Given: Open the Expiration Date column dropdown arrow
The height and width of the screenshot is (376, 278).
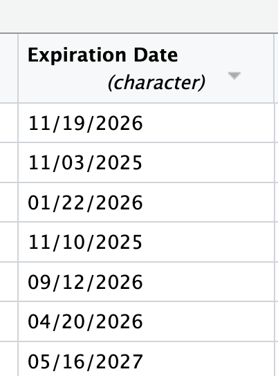Looking at the screenshot, I should coord(234,75).
